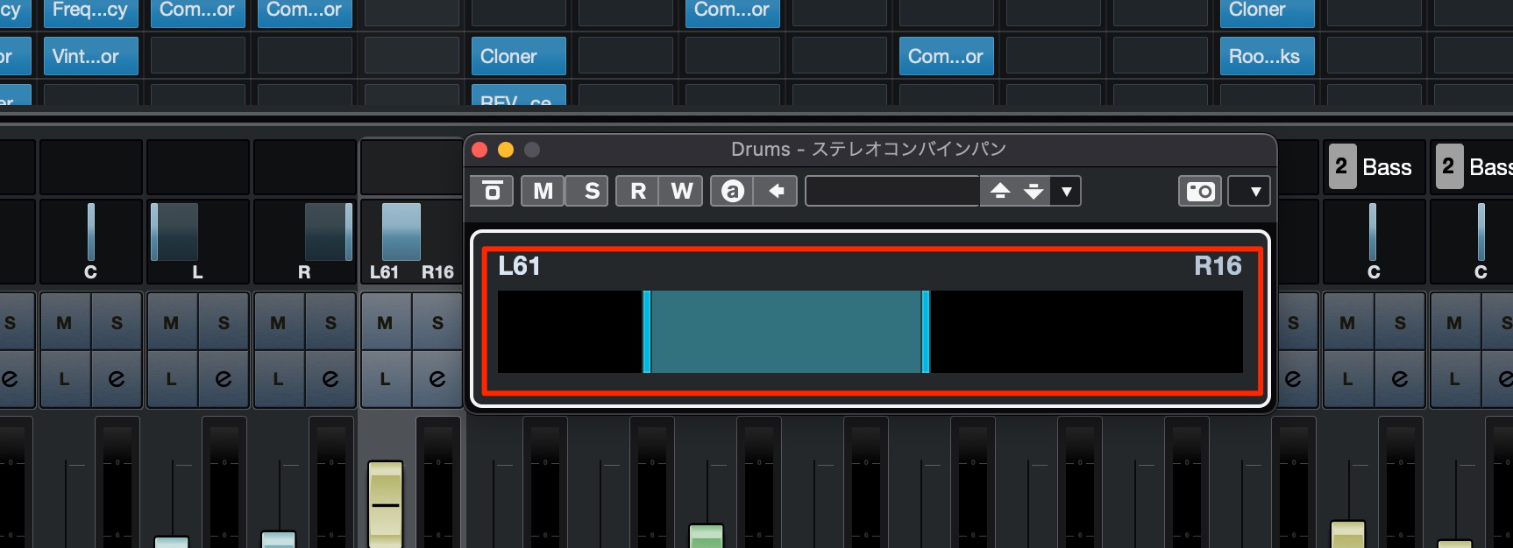This screenshot has width=1513, height=548.
Task: Click the tall yellow Drums channel fader
Action: coord(385,504)
